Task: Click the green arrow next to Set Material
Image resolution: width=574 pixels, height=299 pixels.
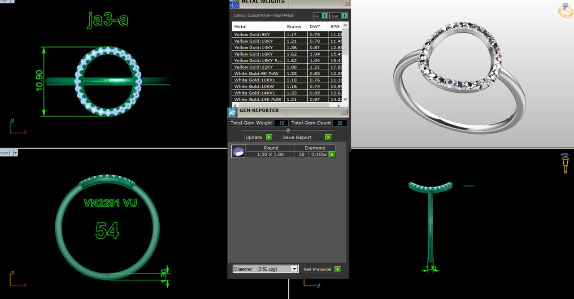Action: click(x=338, y=269)
